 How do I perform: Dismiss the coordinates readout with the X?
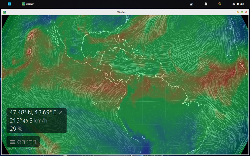pos(61,112)
